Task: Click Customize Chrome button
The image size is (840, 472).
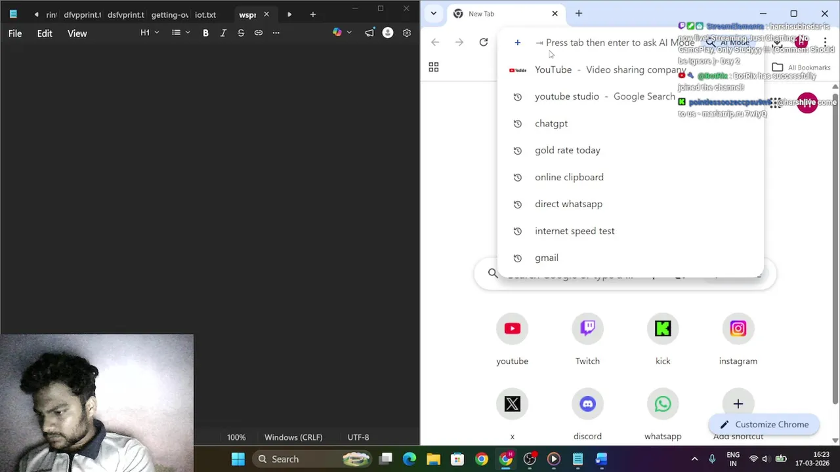Action: [x=764, y=424]
